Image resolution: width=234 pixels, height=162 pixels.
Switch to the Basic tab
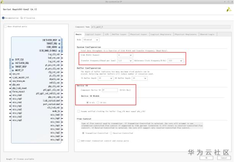[x=79, y=34]
